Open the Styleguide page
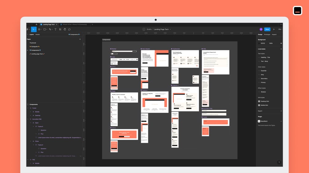 34,47
